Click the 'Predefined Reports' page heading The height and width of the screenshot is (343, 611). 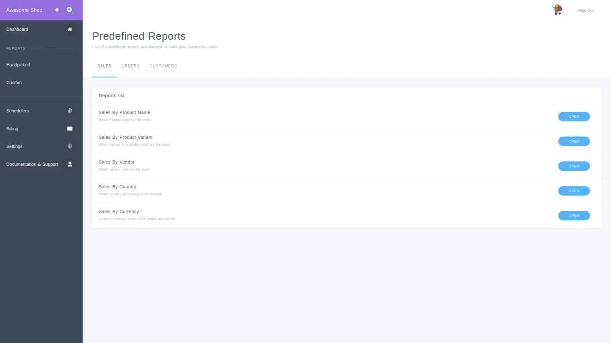point(139,36)
